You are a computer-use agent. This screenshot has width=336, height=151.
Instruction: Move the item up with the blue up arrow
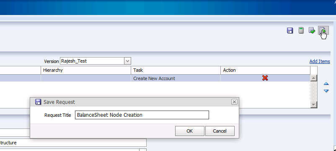pyautogui.click(x=326, y=83)
